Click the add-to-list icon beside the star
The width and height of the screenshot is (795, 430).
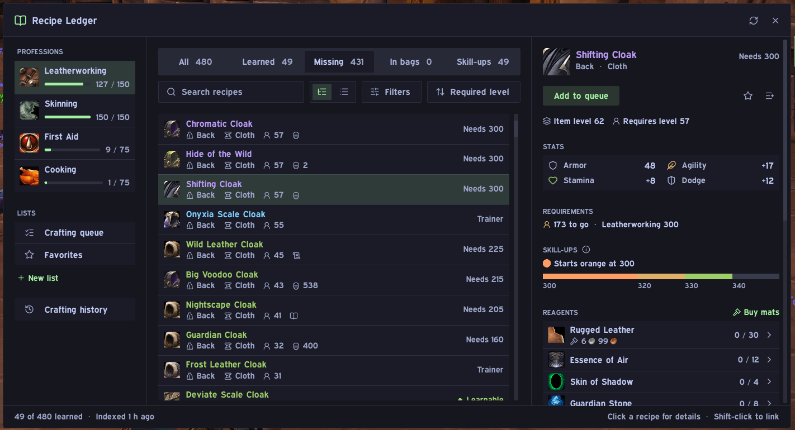point(770,96)
